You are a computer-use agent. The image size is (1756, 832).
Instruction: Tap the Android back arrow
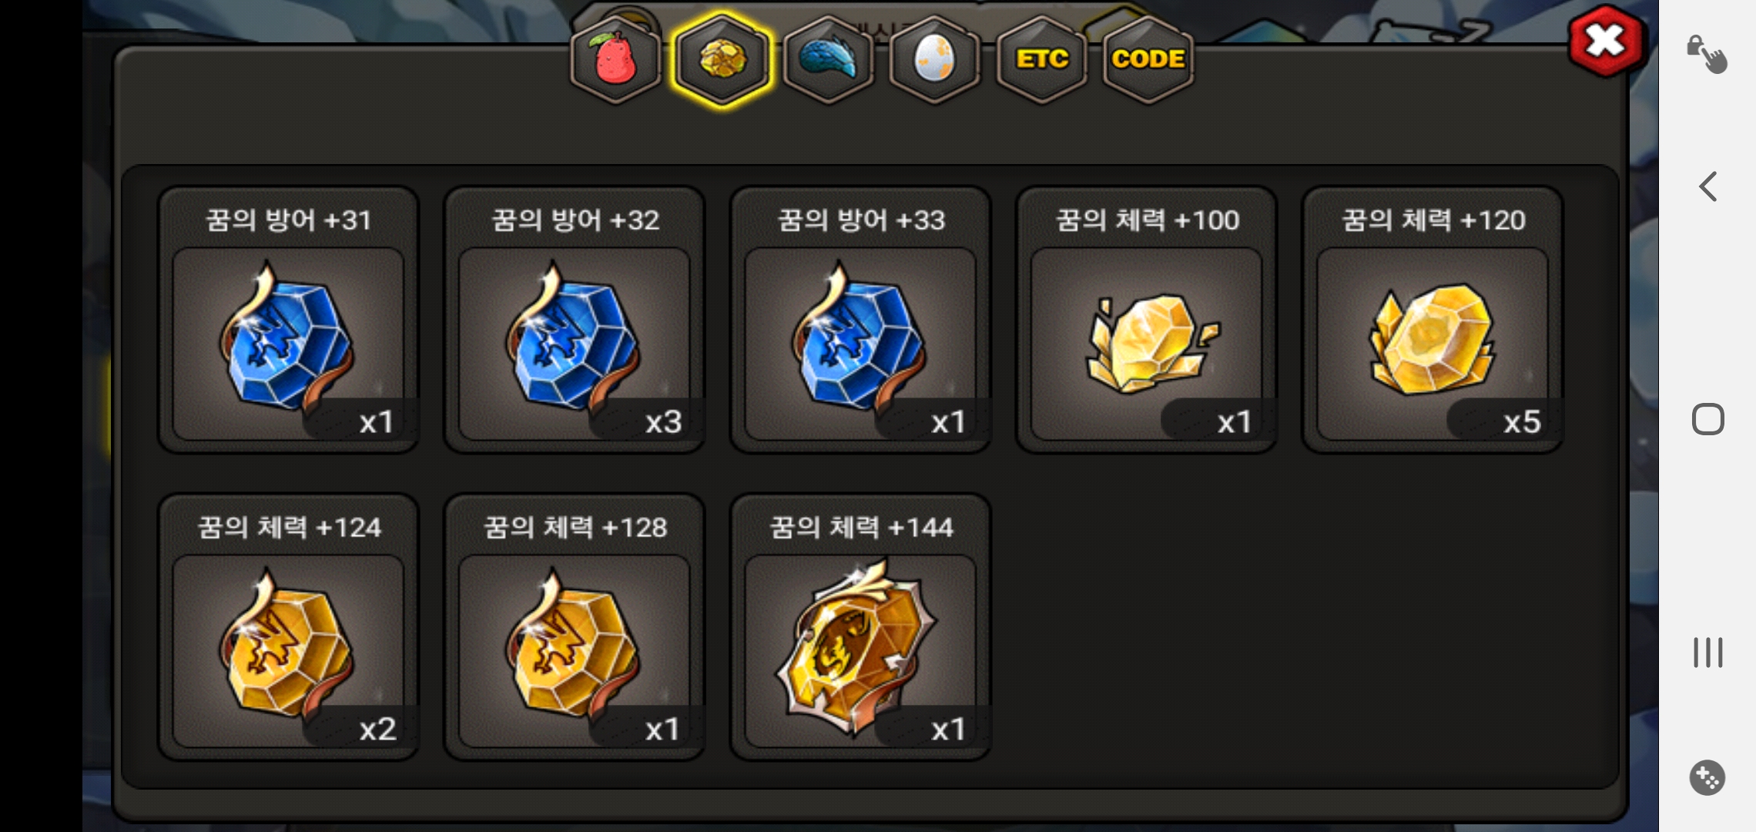[1707, 186]
